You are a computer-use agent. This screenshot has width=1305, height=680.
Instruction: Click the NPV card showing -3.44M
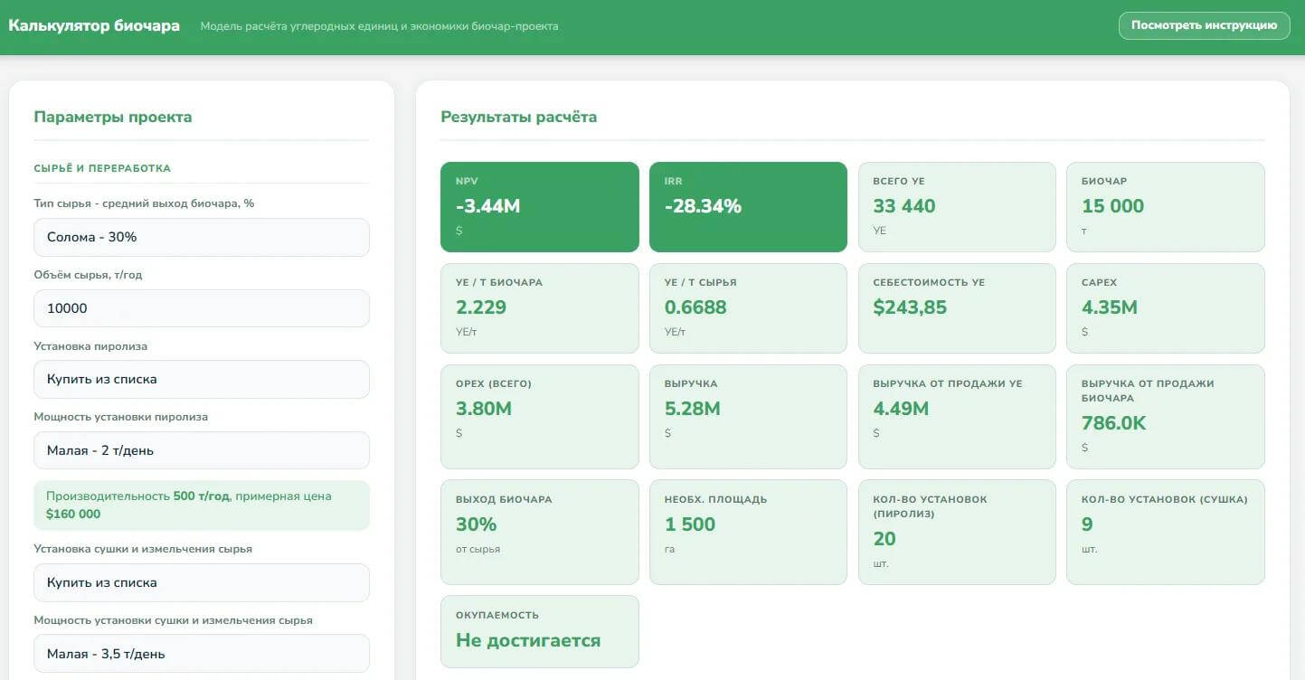(x=540, y=207)
